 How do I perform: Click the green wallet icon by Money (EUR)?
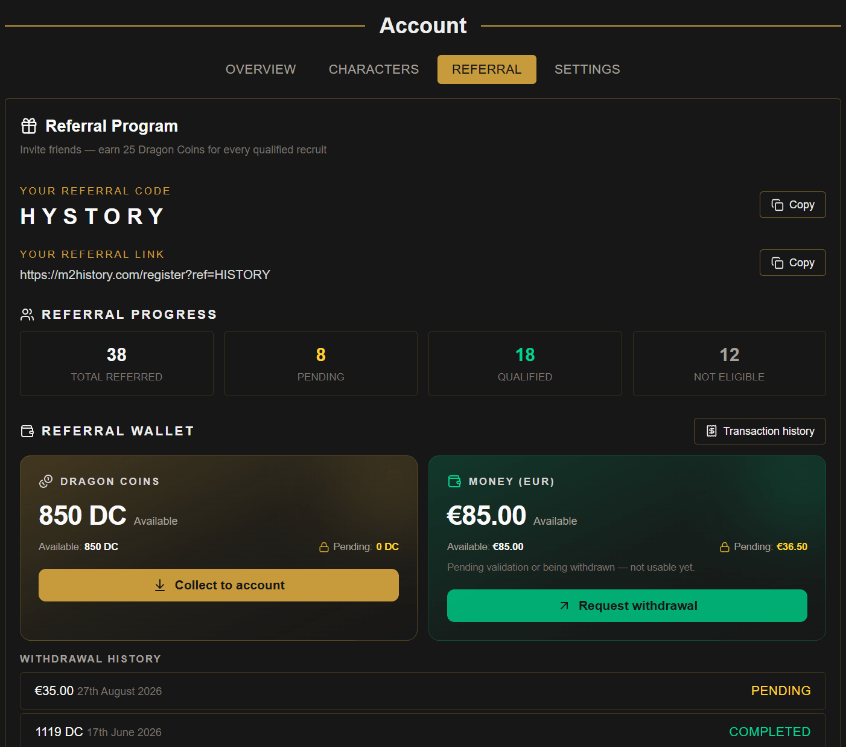(454, 481)
